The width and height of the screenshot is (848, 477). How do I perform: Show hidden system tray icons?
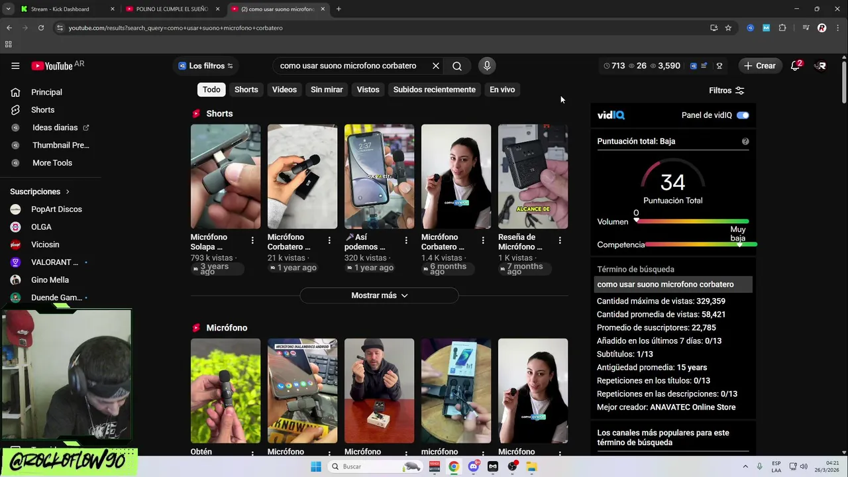tap(745, 466)
